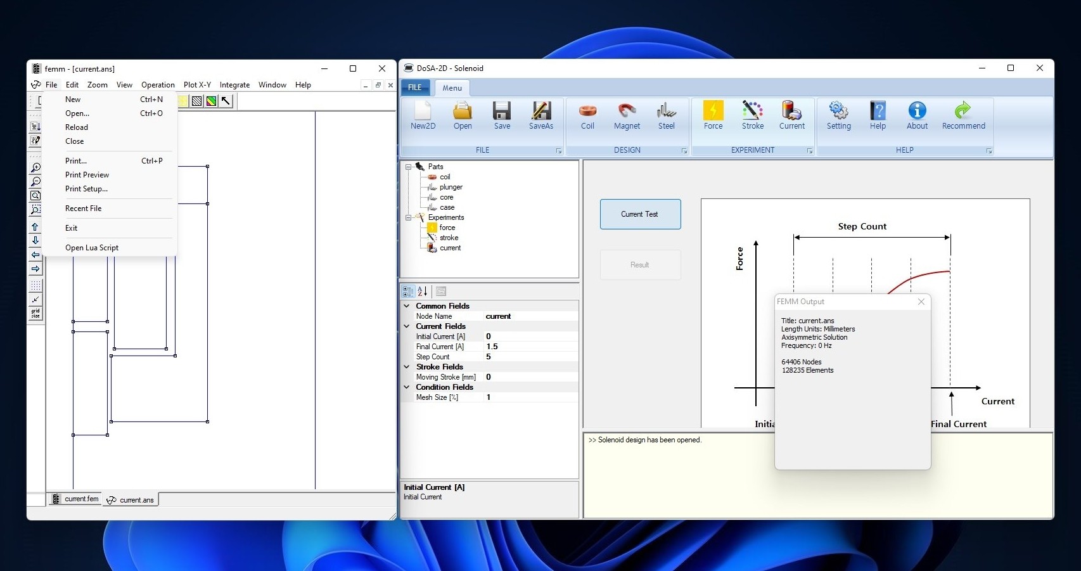
Task: Edit the Mesh Size value field
Action: [x=530, y=397]
